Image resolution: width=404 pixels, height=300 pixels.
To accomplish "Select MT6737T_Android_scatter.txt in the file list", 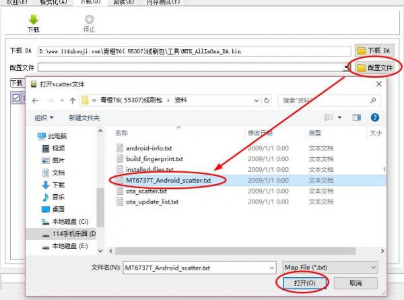I will 168,180.
